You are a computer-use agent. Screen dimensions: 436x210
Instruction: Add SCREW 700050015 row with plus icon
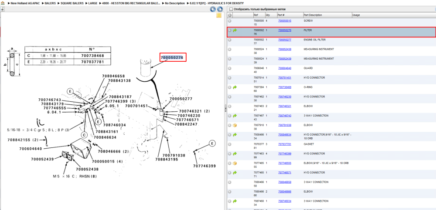coord(230,21)
